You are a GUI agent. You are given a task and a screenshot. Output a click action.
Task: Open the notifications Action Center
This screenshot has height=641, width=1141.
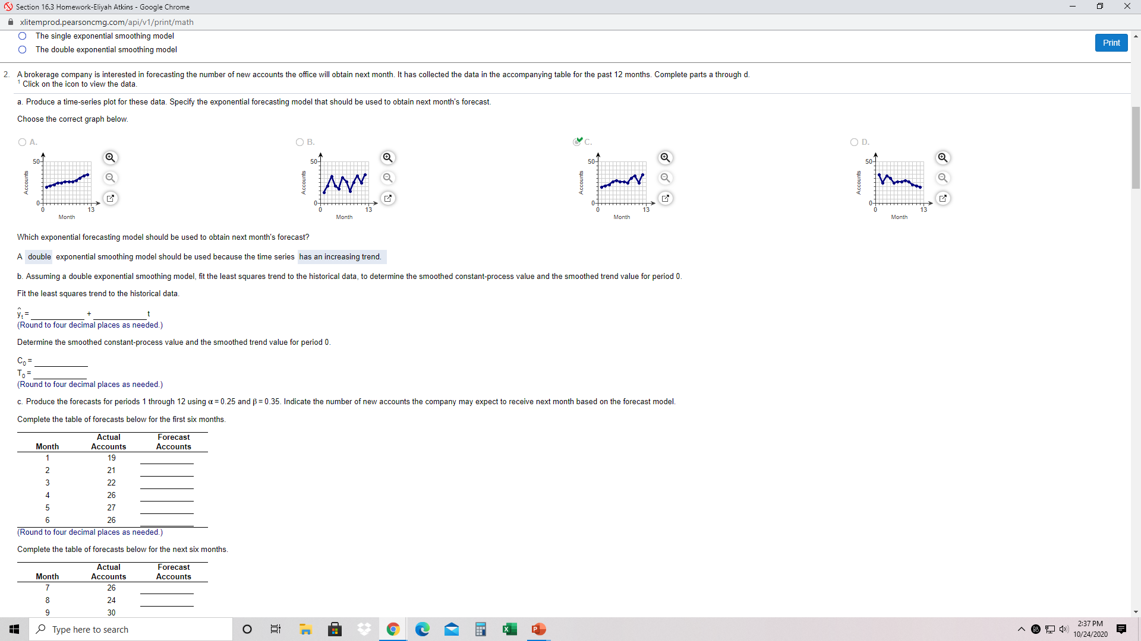pos(1121,629)
